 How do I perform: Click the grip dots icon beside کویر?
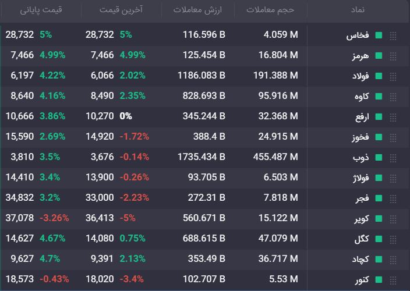click(x=393, y=219)
